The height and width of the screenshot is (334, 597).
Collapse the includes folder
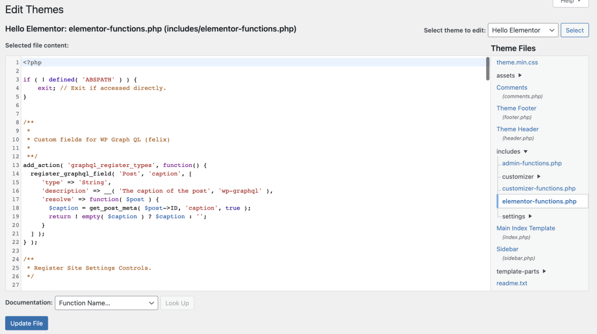(x=512, y=151)
